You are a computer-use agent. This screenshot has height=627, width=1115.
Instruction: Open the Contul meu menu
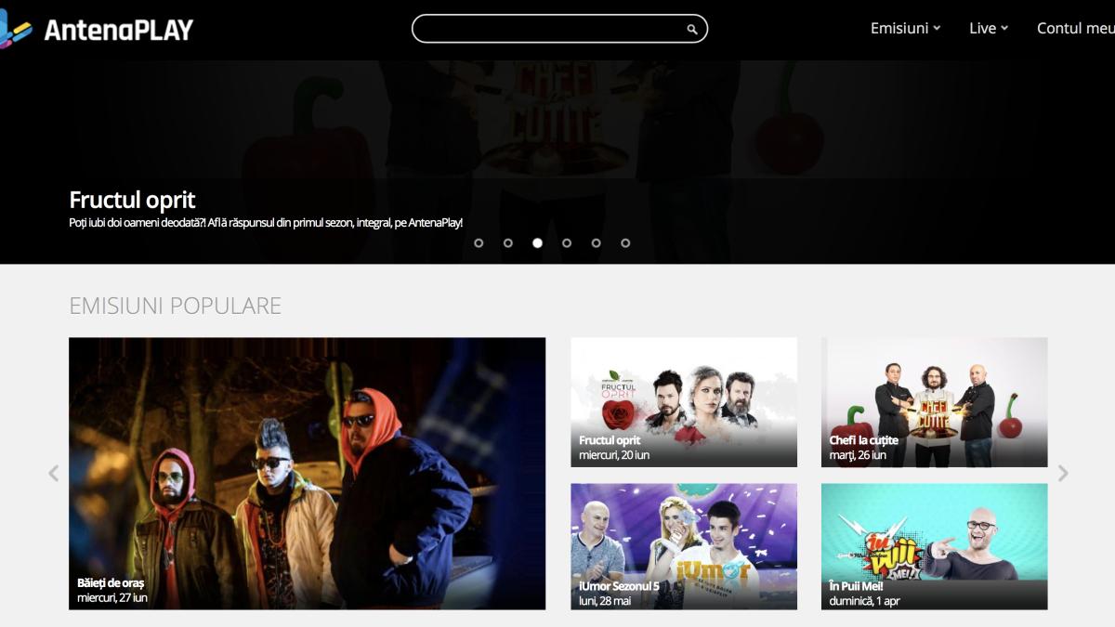click(1074, 29)
